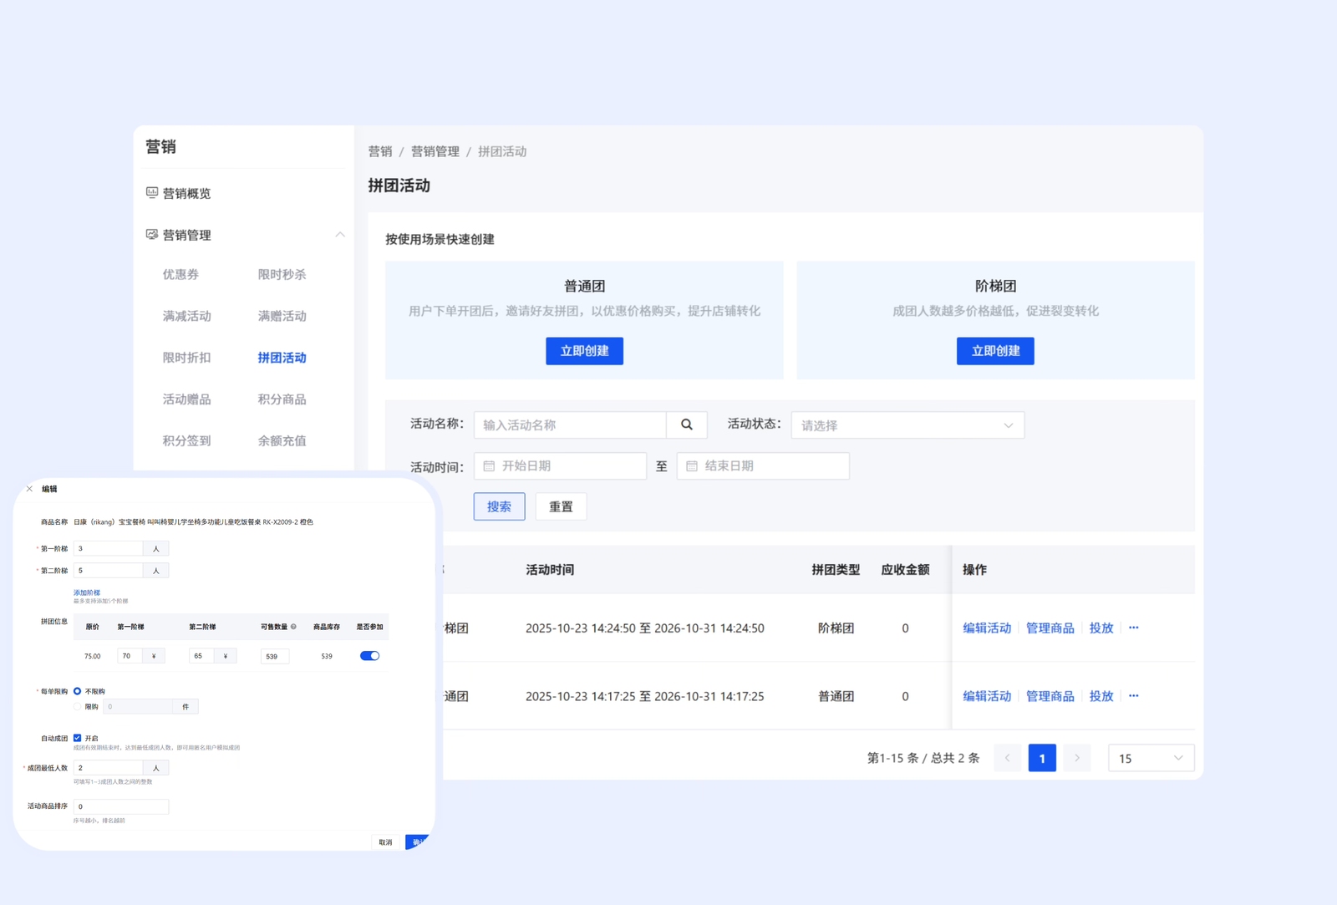This screenshot has height=905, width=1337.
Task: Click the search magnifier icon beside 活动名称
Action: click(x=686, y=425)
